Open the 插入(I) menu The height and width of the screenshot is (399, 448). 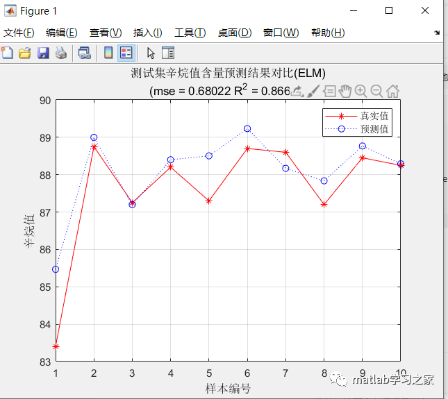[147, 33]
